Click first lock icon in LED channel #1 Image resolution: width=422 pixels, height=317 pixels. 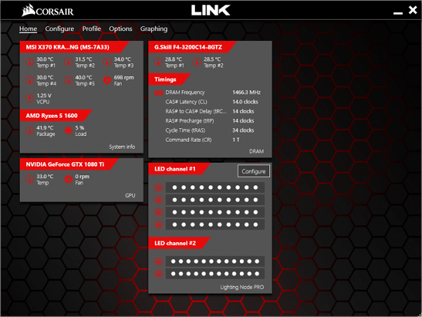point(158,187)
